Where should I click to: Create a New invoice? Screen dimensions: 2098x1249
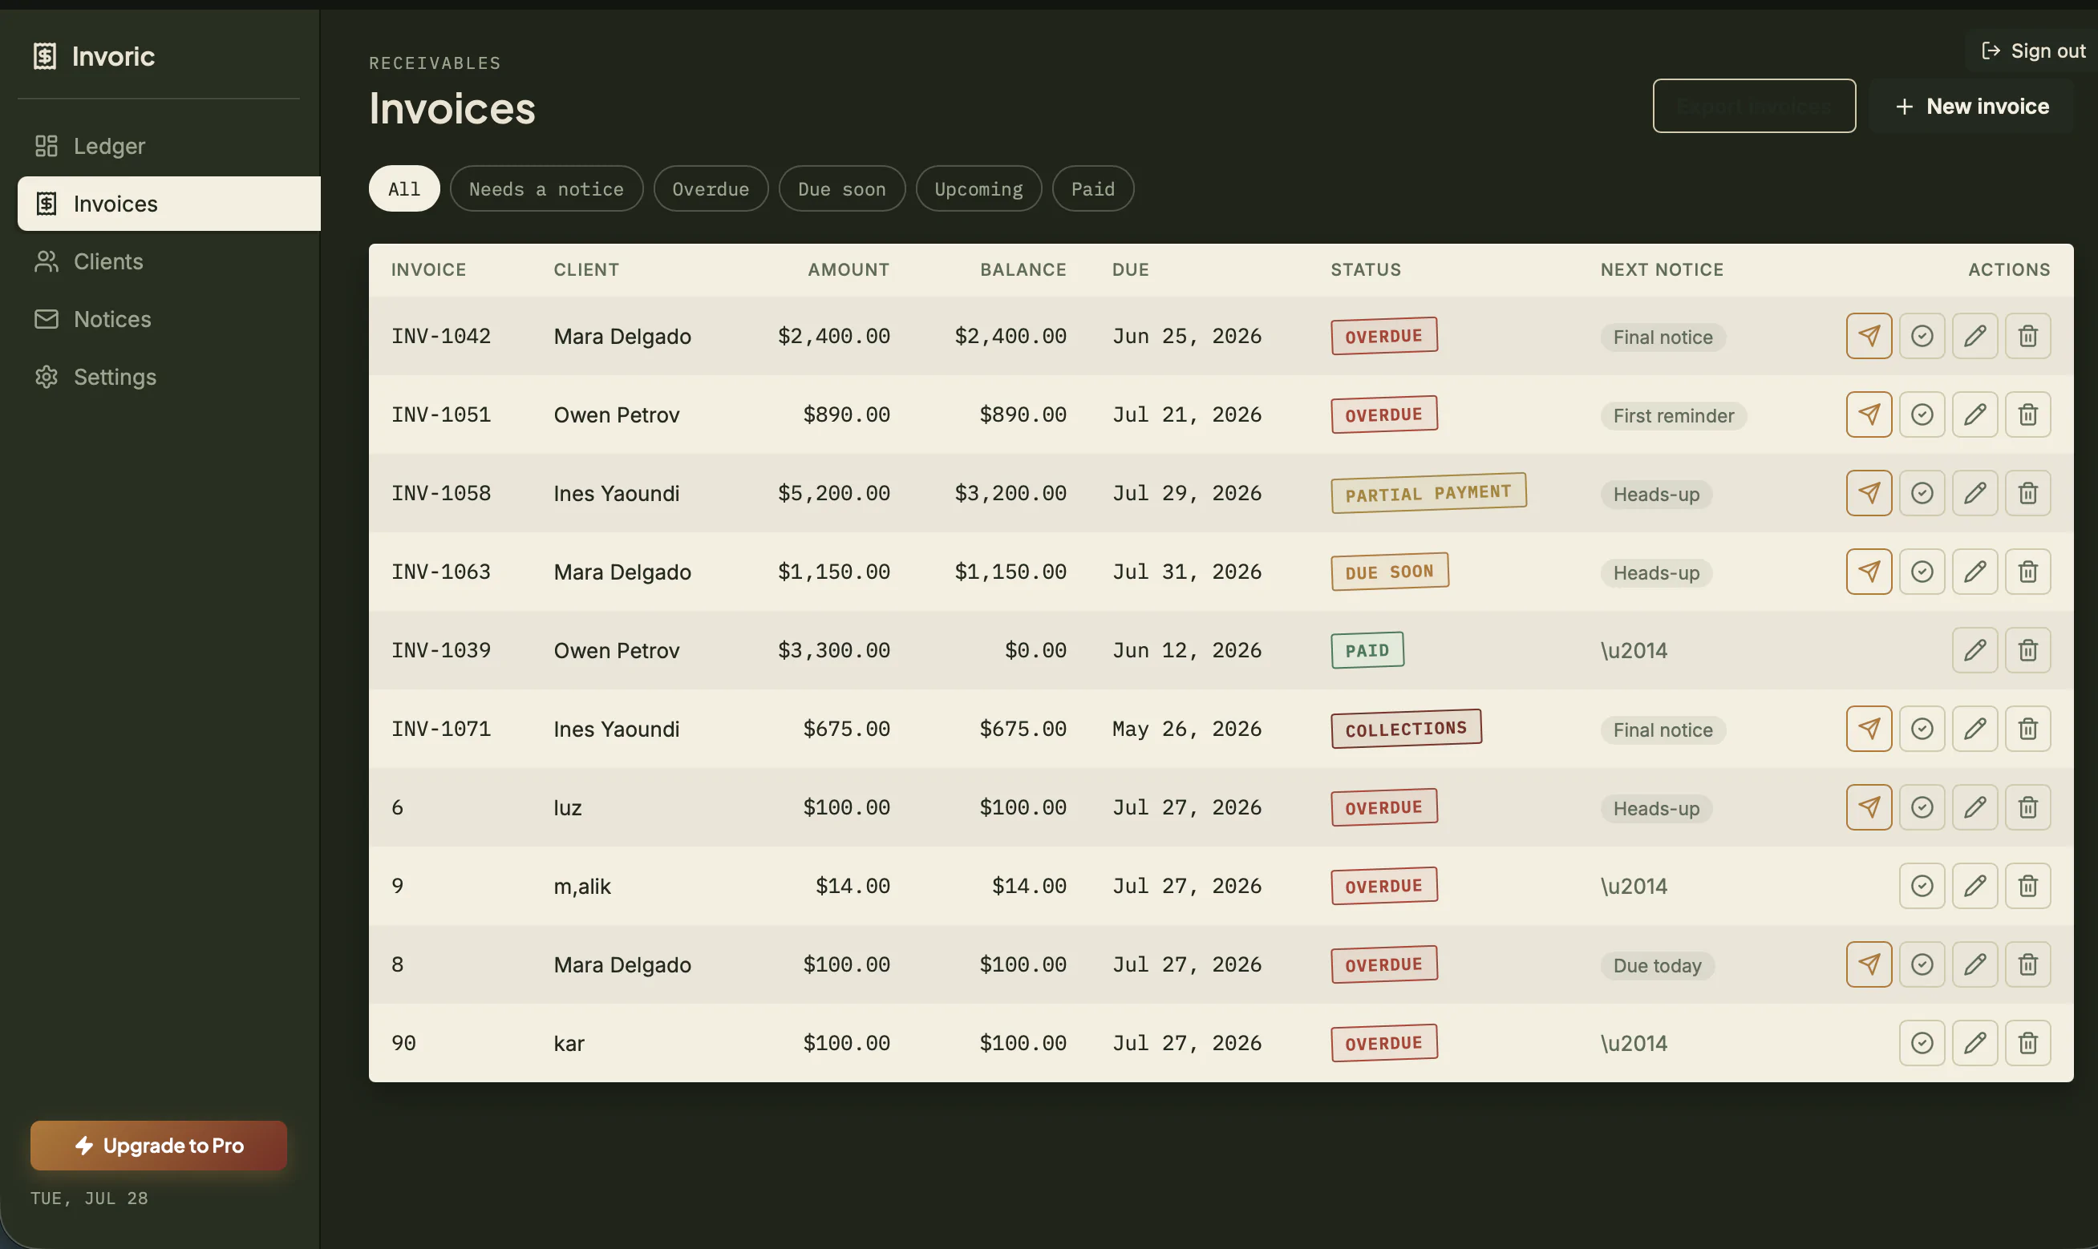(1970, 106)
